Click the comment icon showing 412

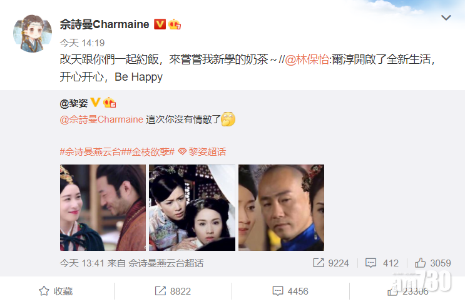382,263
